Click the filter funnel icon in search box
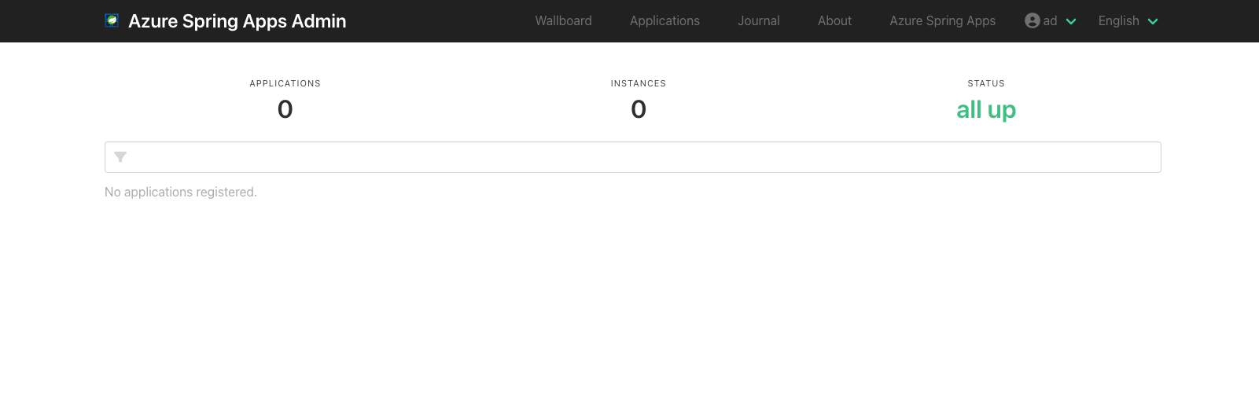The image size is (1259, 396). tap(120, 157)
